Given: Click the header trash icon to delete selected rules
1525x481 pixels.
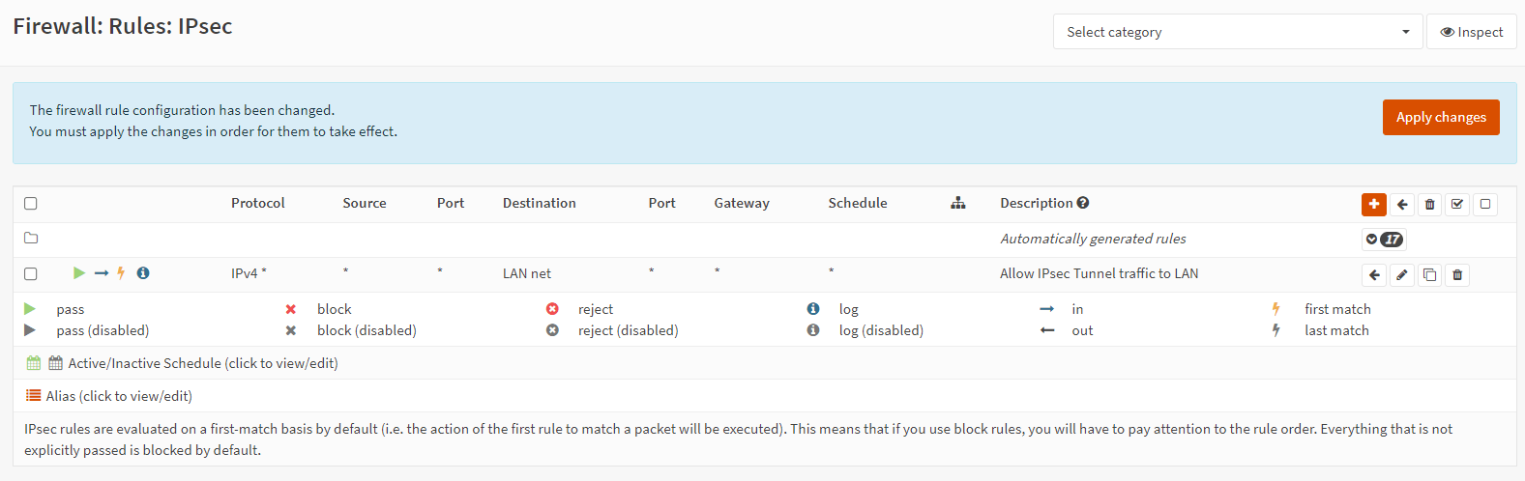Looking at the screenshot, I should tap(1429, 204).
